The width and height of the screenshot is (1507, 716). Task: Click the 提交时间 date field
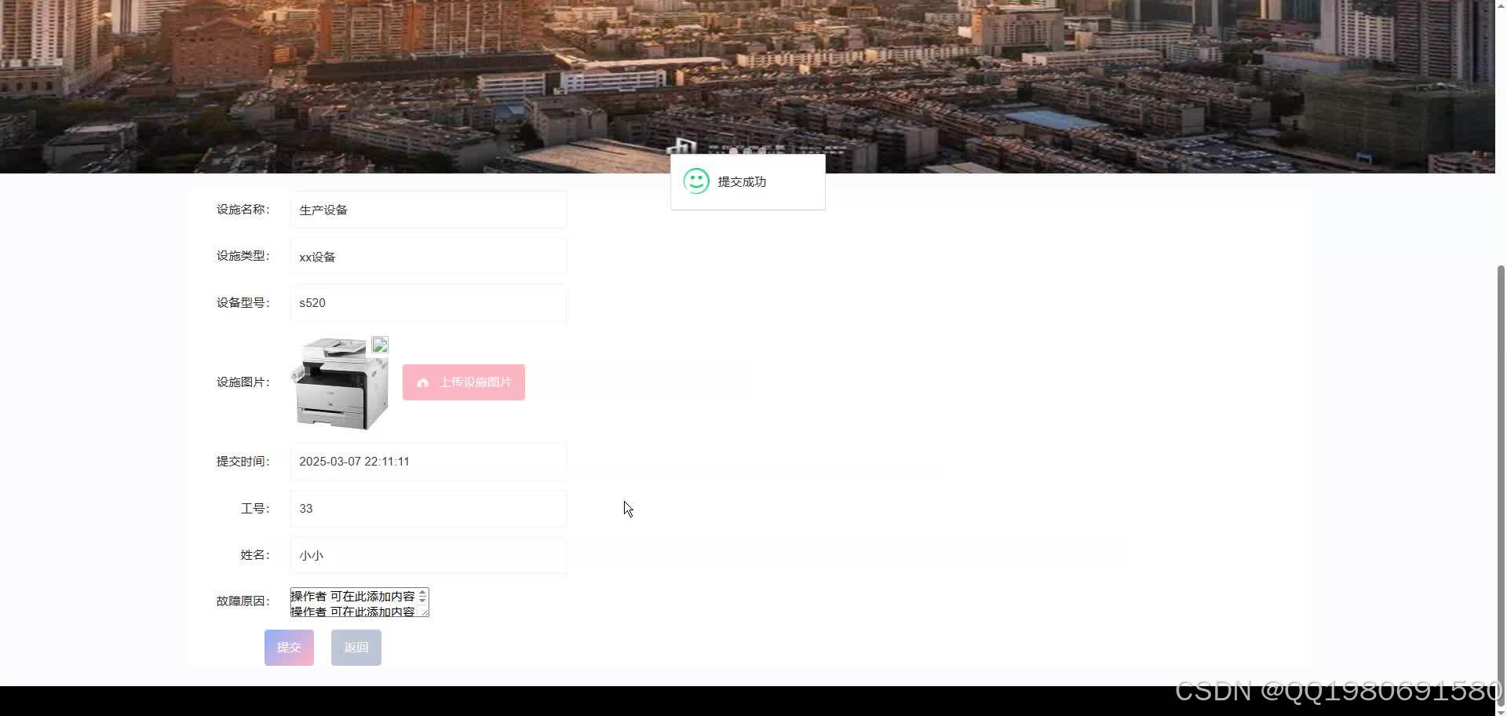click(428, 462)
